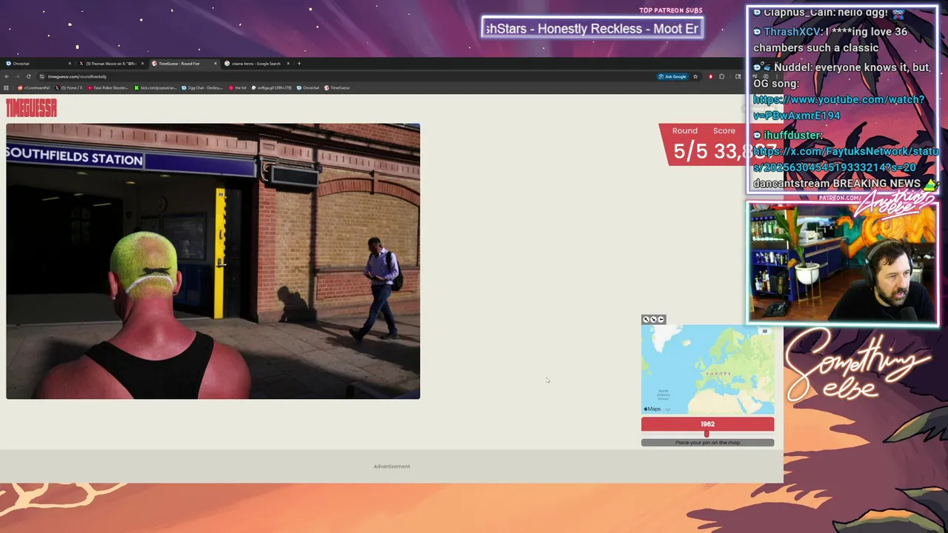The width and height of the screenshot is (948, 533).
Task: Open the Omnichat bookmark
Action: click(308, 87)
